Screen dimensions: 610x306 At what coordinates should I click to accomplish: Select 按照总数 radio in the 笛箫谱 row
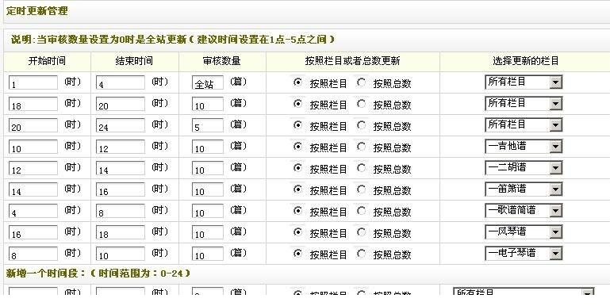(362, 189)
